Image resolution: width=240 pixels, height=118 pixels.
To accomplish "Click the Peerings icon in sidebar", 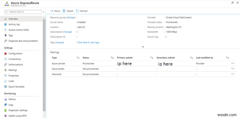I will point(6,70).
